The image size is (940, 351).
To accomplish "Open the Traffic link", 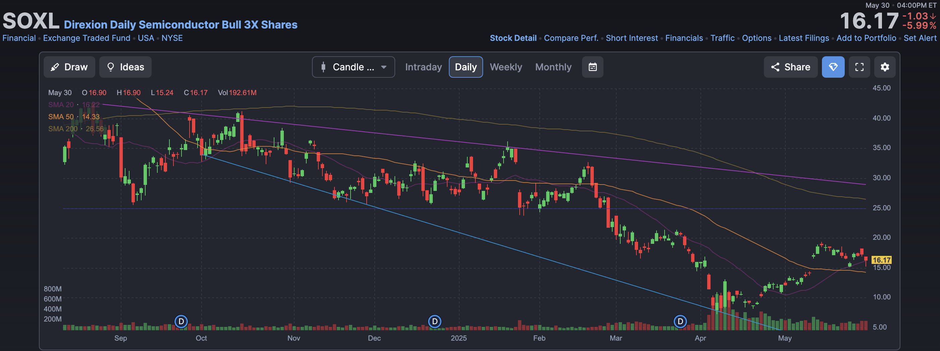I will (x=723, y=38).
